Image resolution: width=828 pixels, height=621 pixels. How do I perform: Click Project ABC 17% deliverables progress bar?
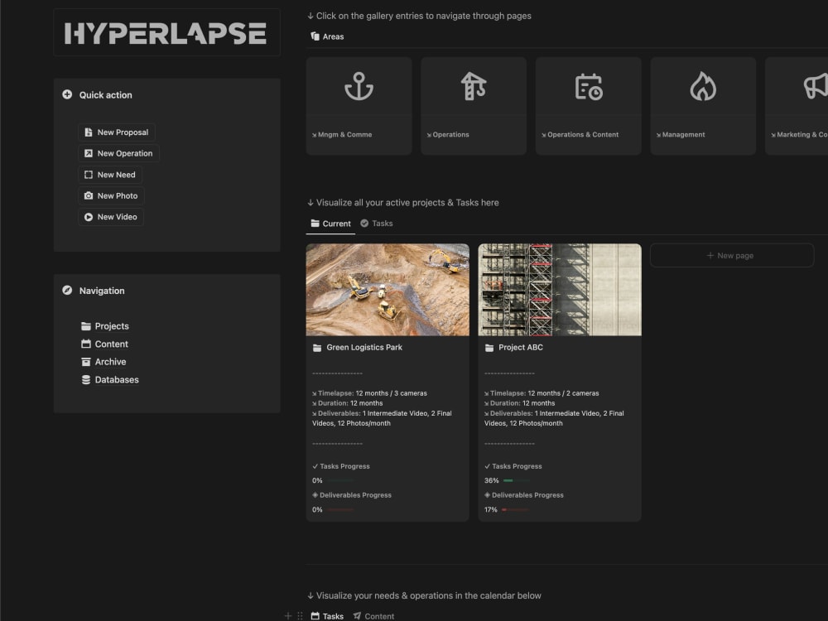[x=515, y=509]
